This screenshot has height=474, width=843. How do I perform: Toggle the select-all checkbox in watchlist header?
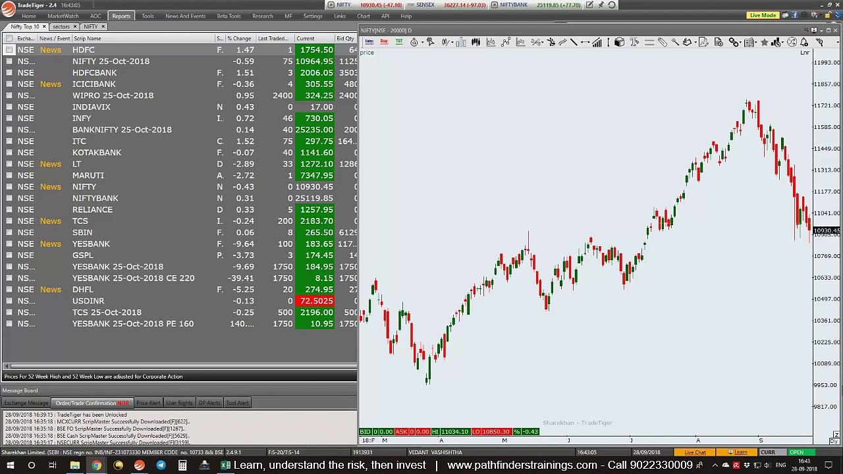(x=9, y=38)
